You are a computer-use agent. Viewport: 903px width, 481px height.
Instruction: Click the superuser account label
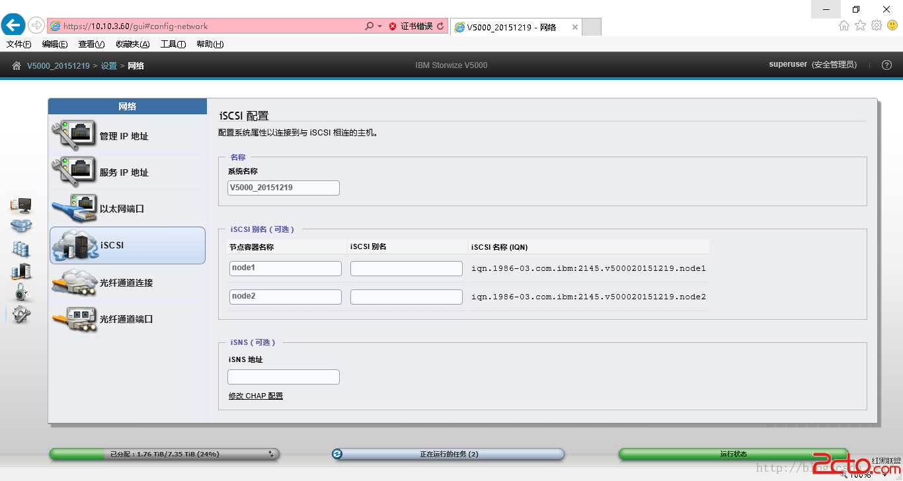tap(788, 65)
